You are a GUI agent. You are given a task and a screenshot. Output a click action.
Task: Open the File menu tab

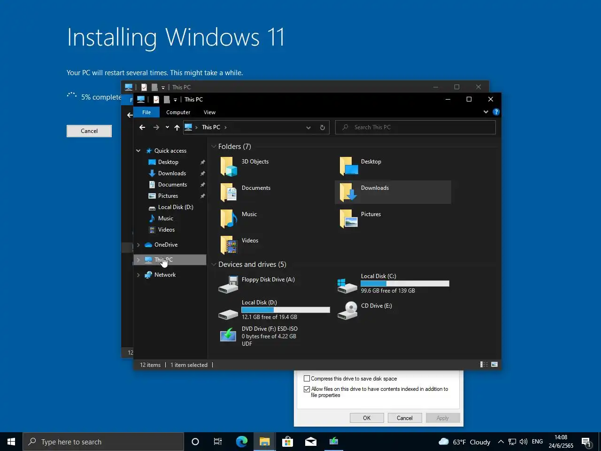point(146,112)
